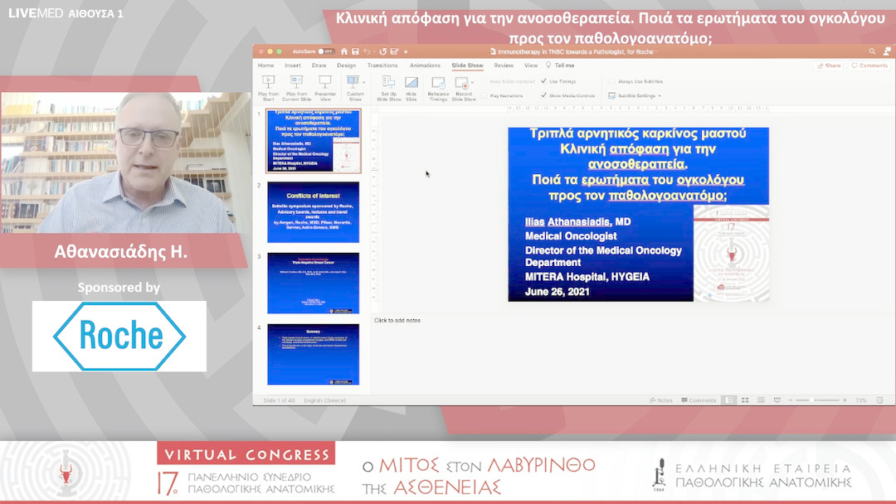Switch to Reading view in status bar
896x504 pixels.
pyautogui.click(x=761, y=400)
